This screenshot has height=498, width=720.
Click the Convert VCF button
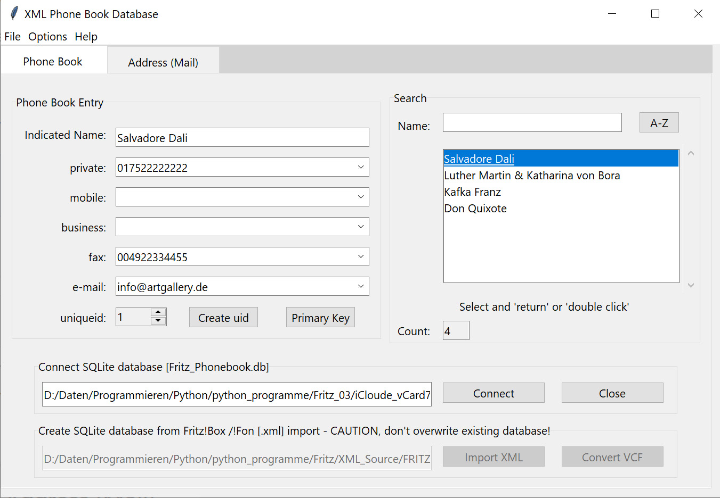612,457
